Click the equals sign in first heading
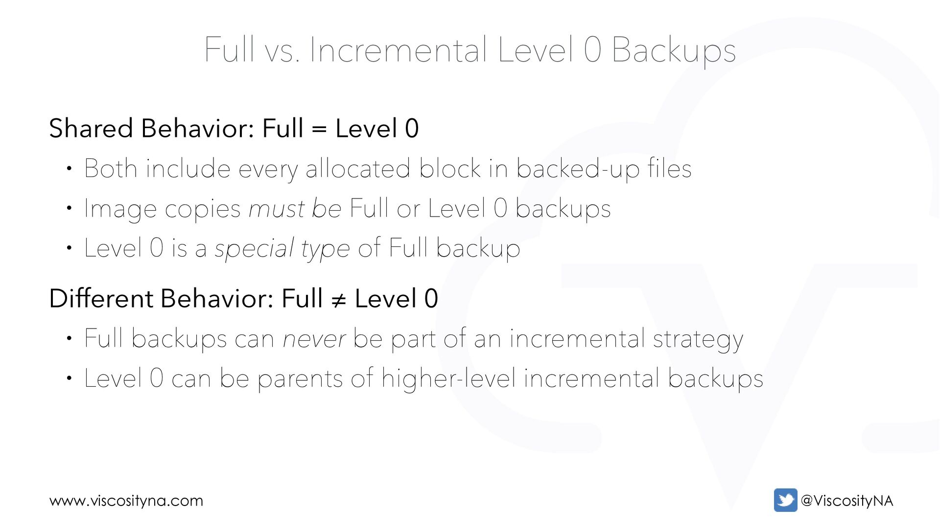This screenshot has height=528, width=940. coord(319,130)
